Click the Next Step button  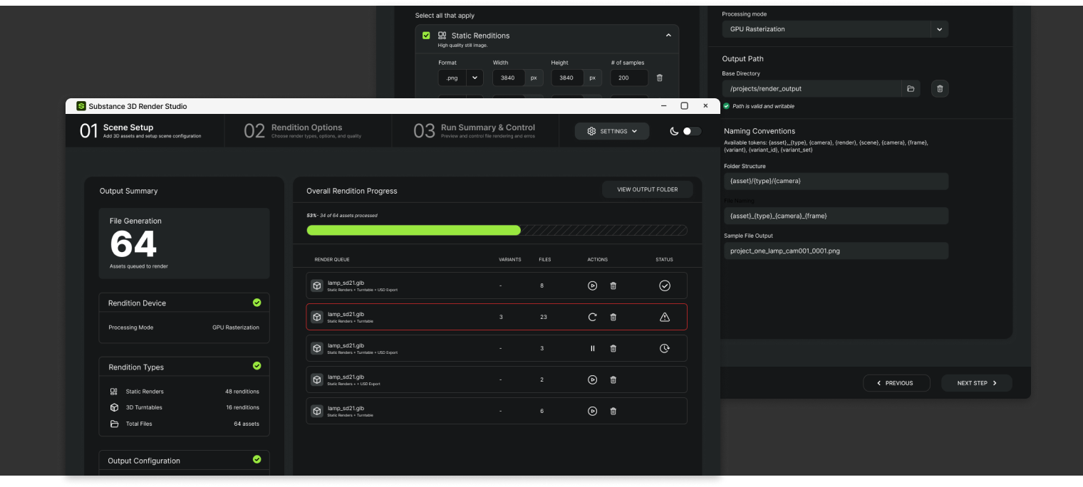click(976, 383)
